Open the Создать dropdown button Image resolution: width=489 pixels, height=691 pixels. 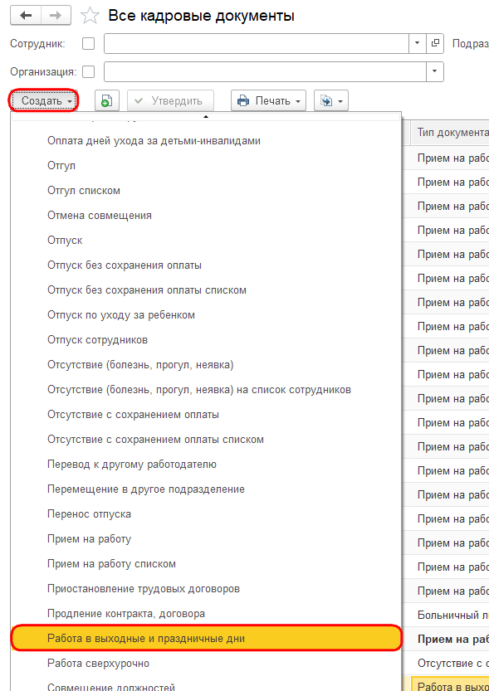pyautogui.click(x=43, y=101)
